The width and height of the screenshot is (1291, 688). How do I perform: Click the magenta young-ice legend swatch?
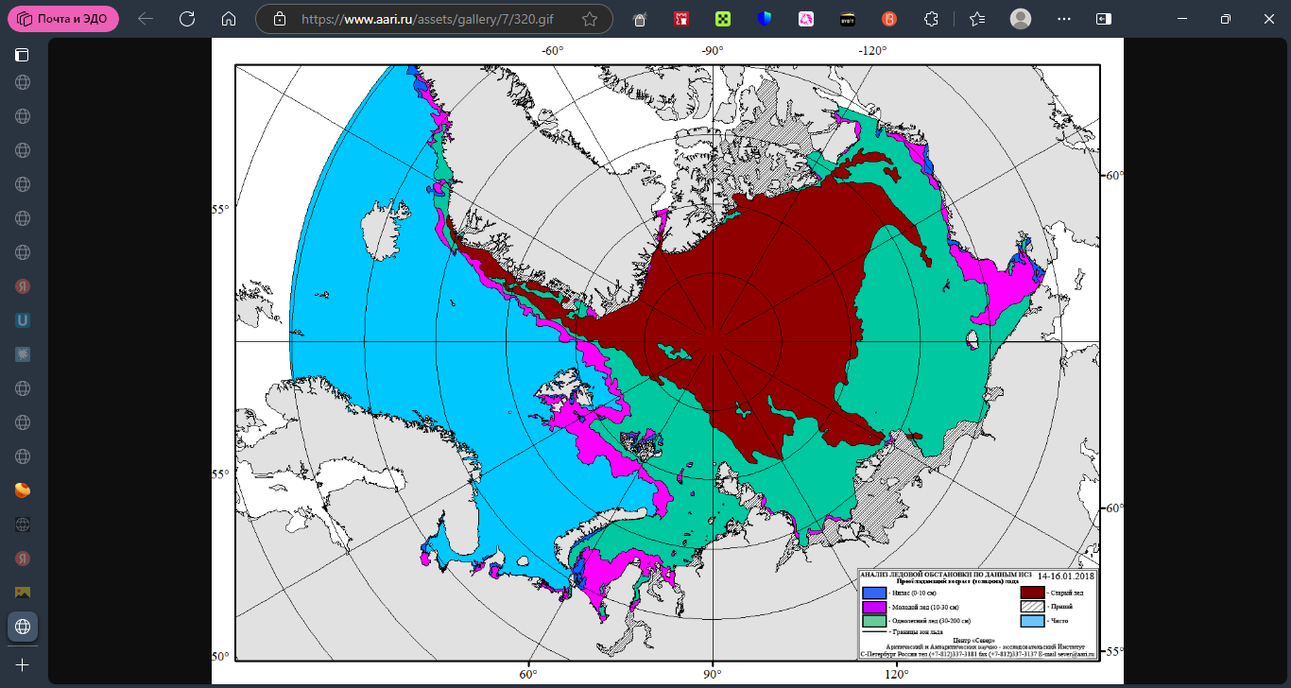click(x=874, y=607)
